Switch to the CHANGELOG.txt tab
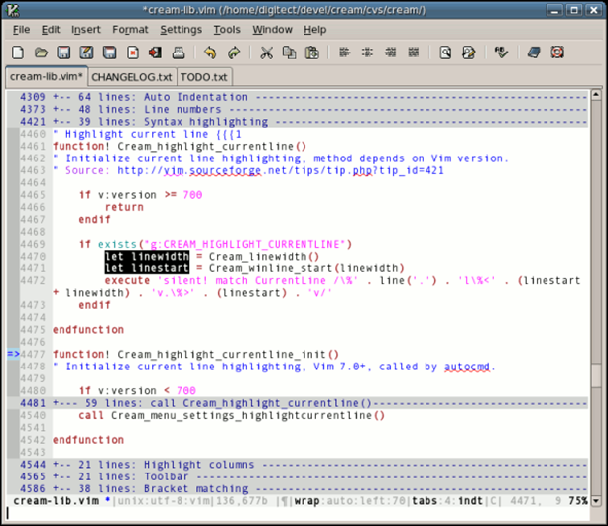Screen dimensions: 608x526 coord(131,76)
